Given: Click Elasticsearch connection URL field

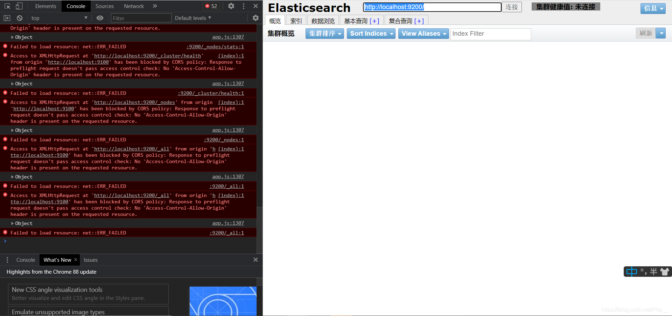Looking at the screenshot, I should (432, 7).
